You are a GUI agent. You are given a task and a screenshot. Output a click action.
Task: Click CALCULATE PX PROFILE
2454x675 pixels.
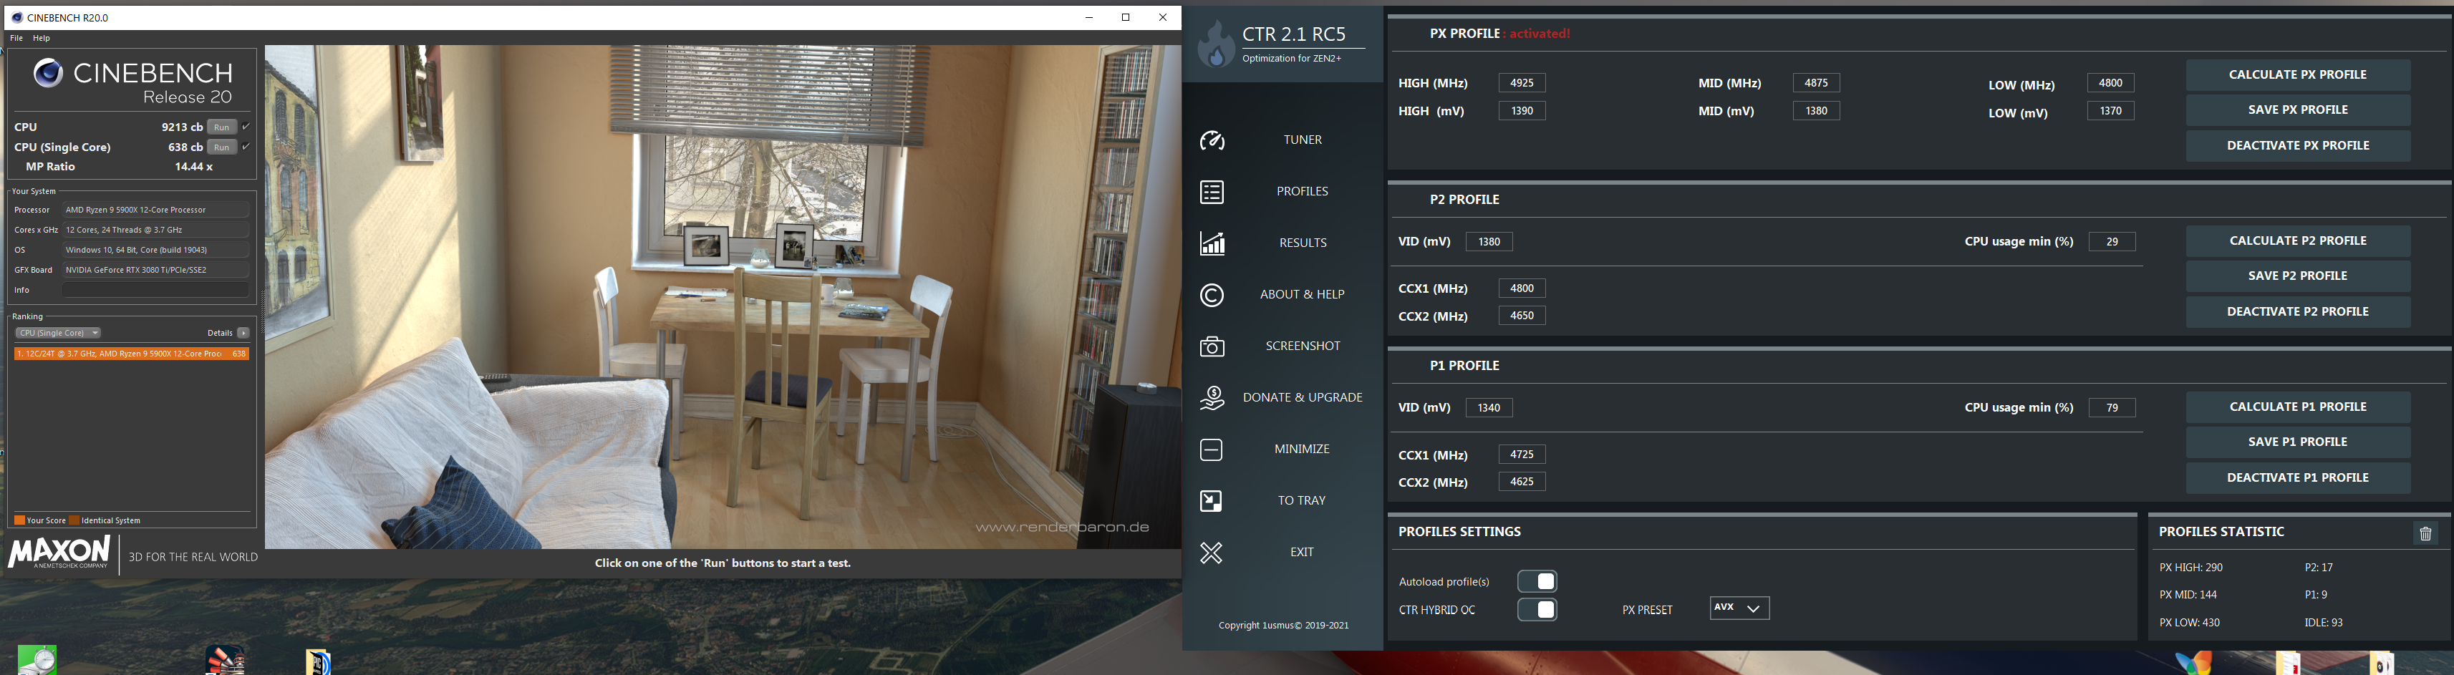(2298, 74)
